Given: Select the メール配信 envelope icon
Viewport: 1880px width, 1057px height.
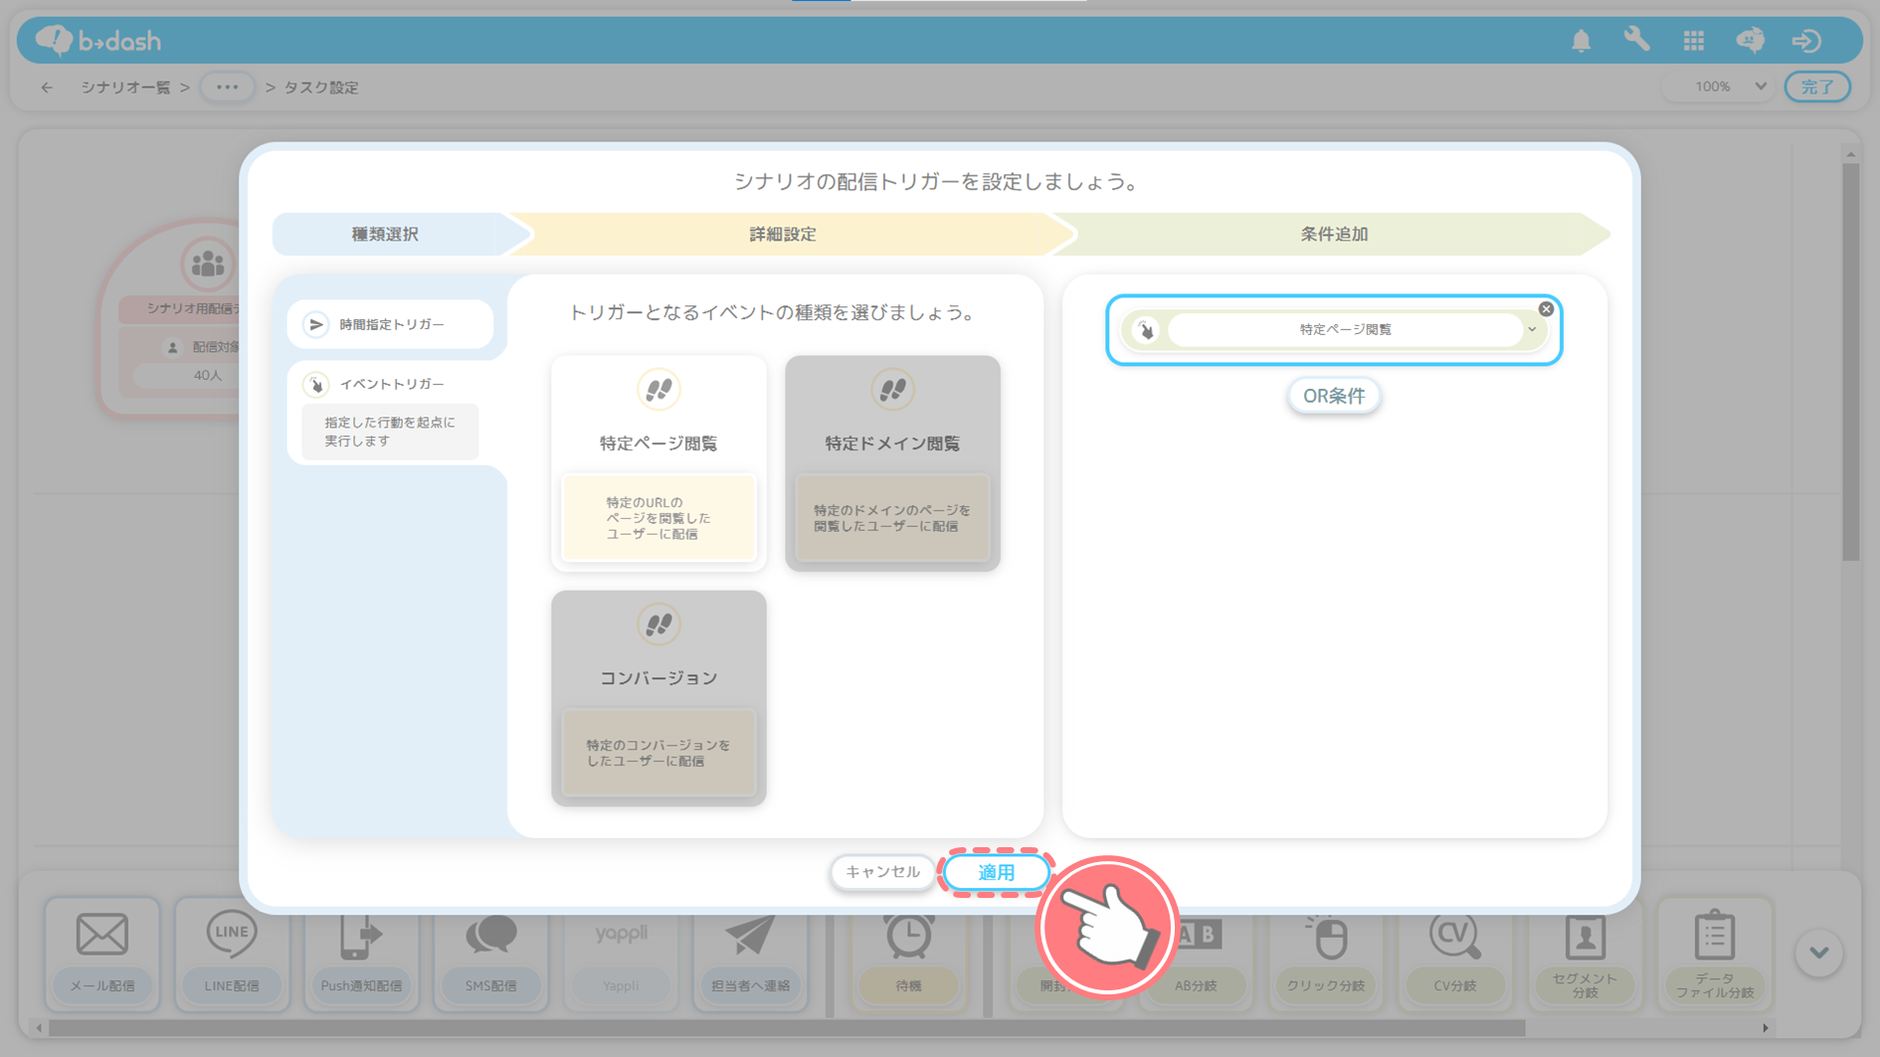Looking at the screenshot, I should (102, 936).
